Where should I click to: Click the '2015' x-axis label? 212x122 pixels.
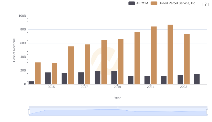tap(51, 87)
